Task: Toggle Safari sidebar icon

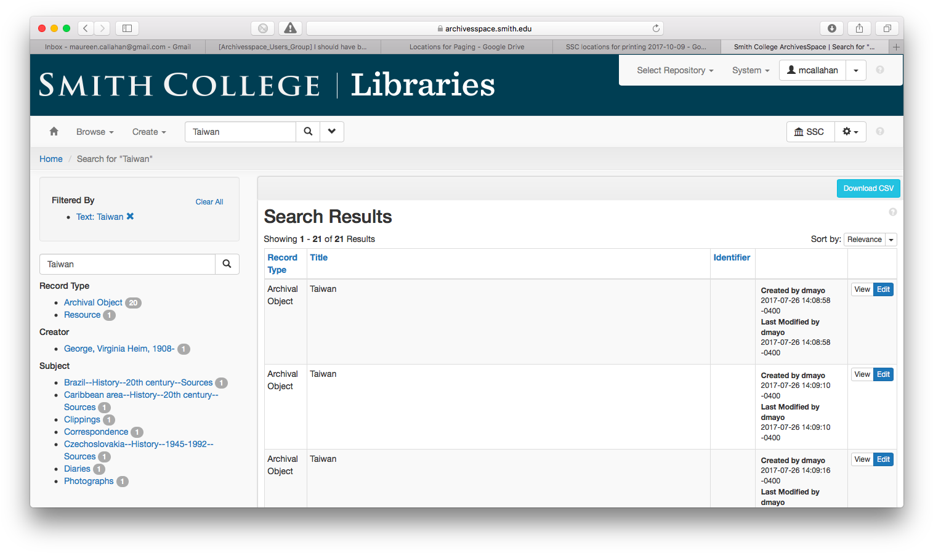Action: 127,28
